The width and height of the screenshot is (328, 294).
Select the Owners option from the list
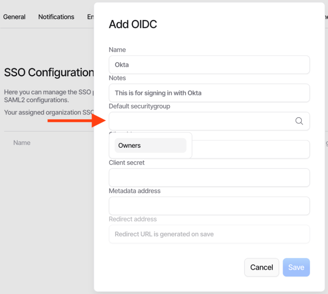click(x=150, y=146)
